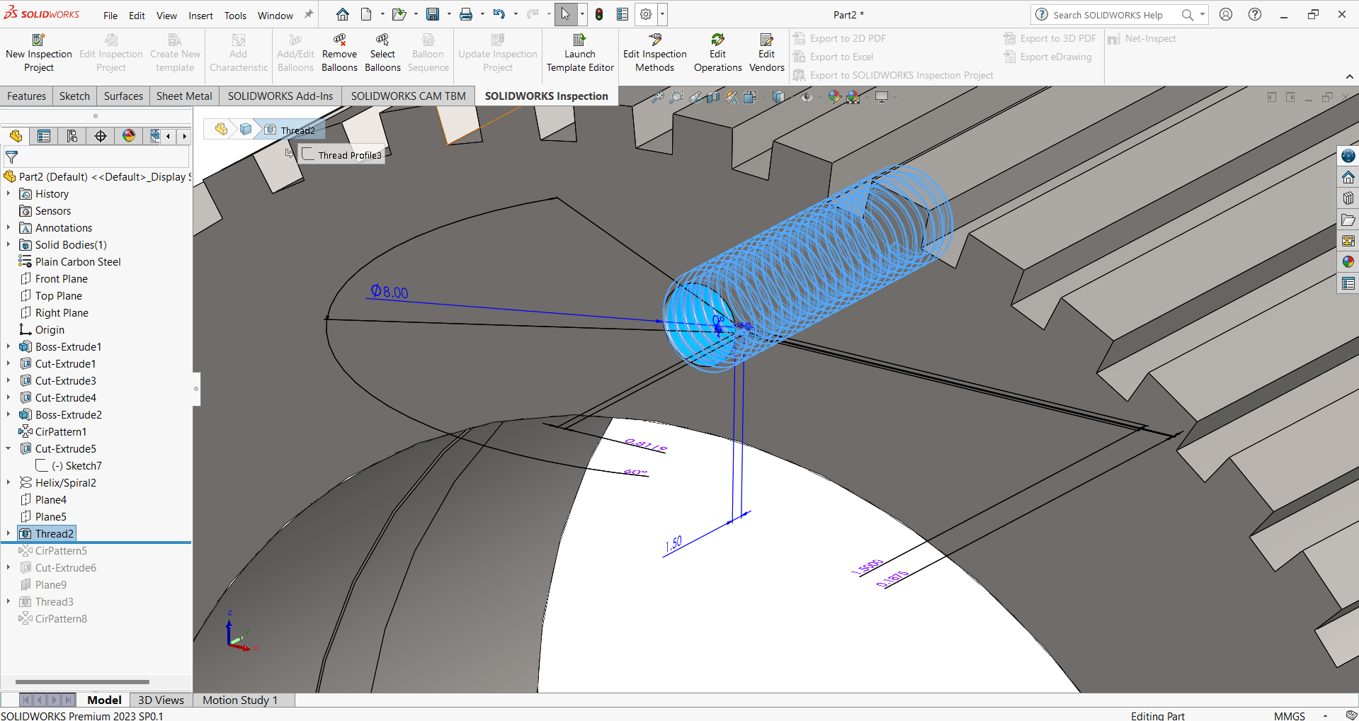Click the Rebuild traffic light icon
Screen dimensions: 1359x721
(x=599, y=14)
